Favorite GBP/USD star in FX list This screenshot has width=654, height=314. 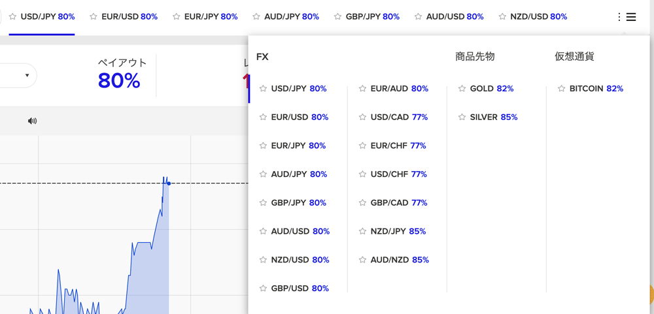[x=263, y=288]
